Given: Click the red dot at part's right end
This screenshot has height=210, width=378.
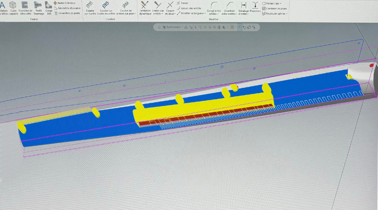Looking at the screenshot, I should coord(371,66).
